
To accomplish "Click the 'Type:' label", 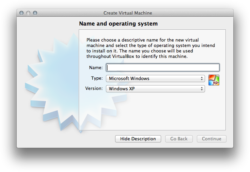I will coord(97,78).
